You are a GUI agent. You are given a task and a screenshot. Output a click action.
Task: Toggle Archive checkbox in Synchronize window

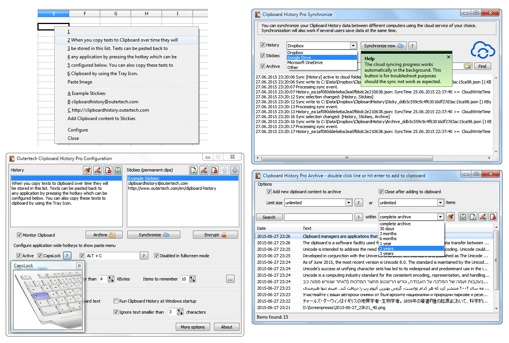click(x=263, y=66)
